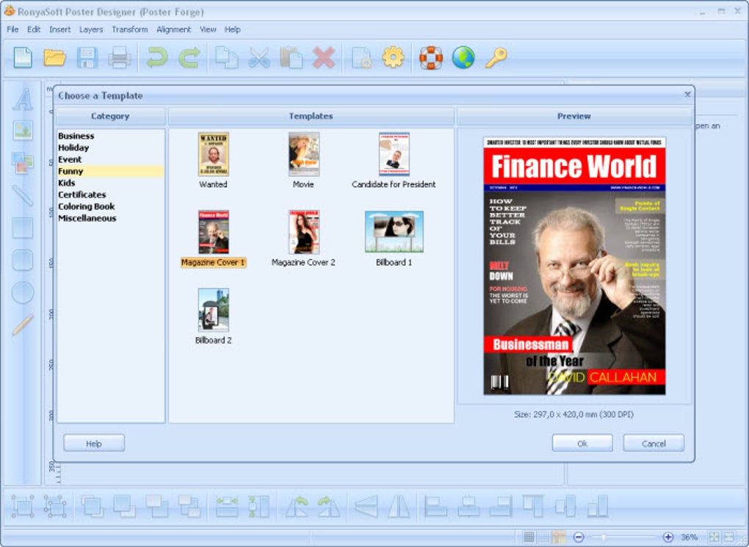Open the Alignment menu
Viewport: 749px width, 547px height.
173,29
